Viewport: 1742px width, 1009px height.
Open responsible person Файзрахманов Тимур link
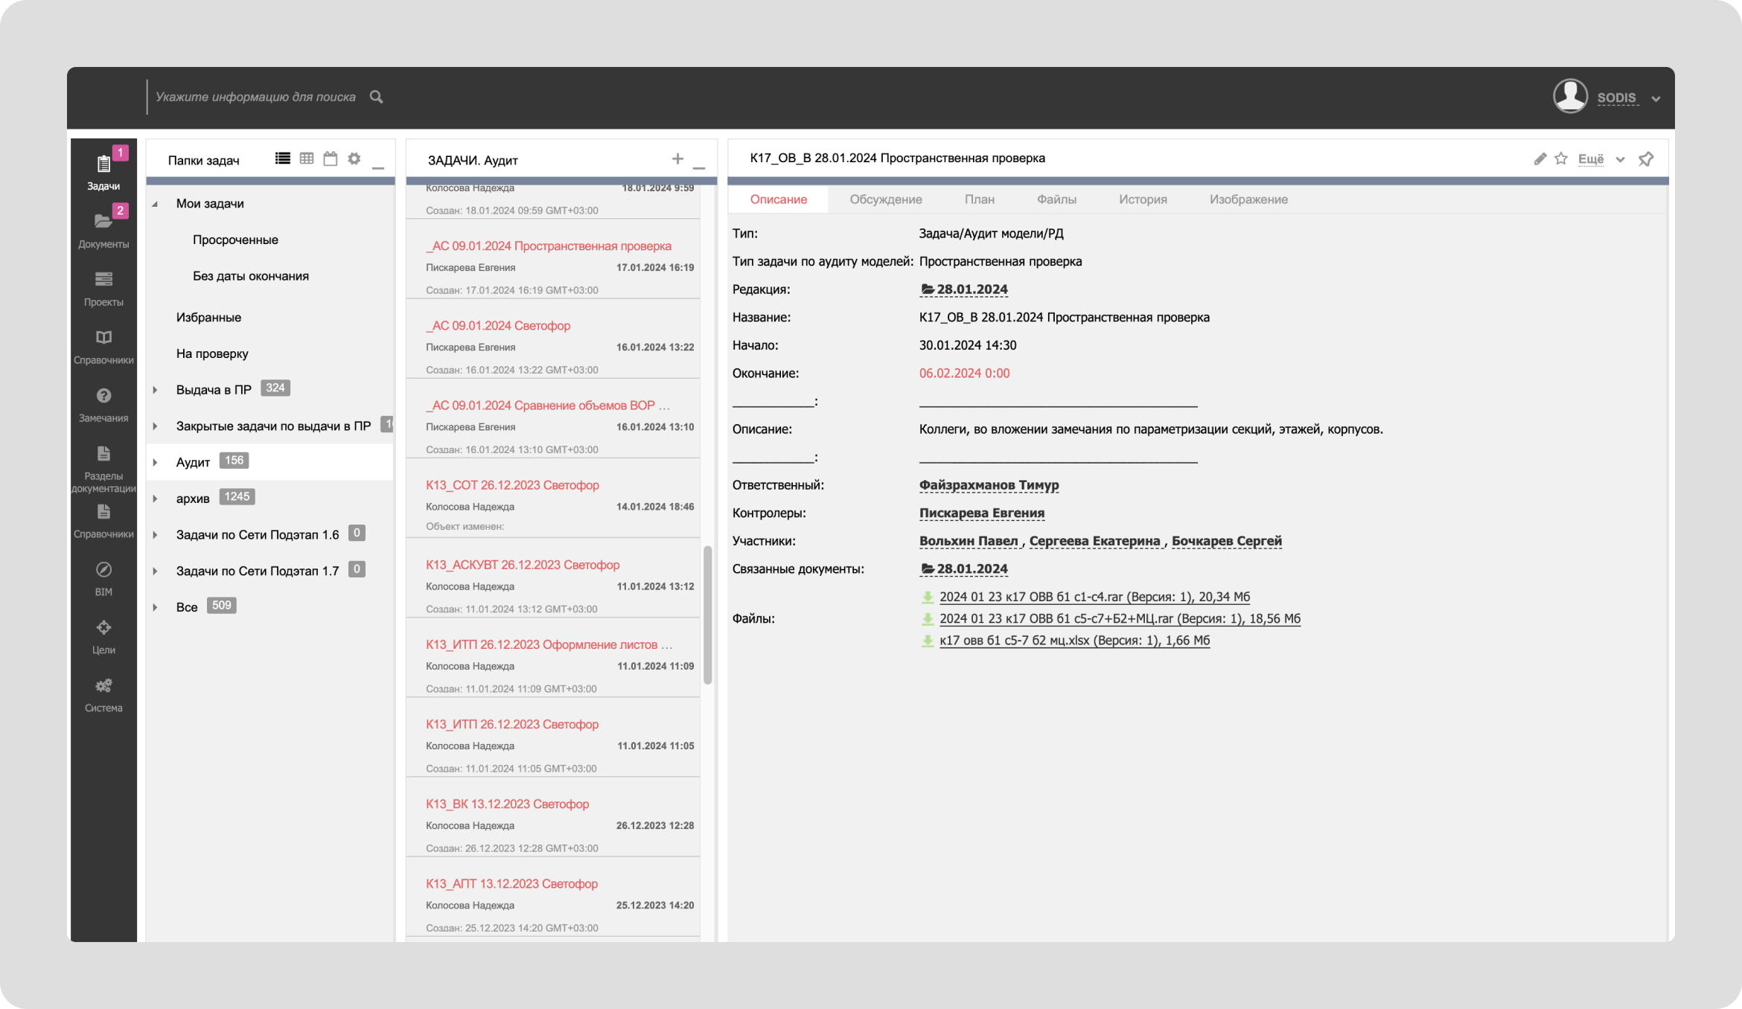[989, 485]
